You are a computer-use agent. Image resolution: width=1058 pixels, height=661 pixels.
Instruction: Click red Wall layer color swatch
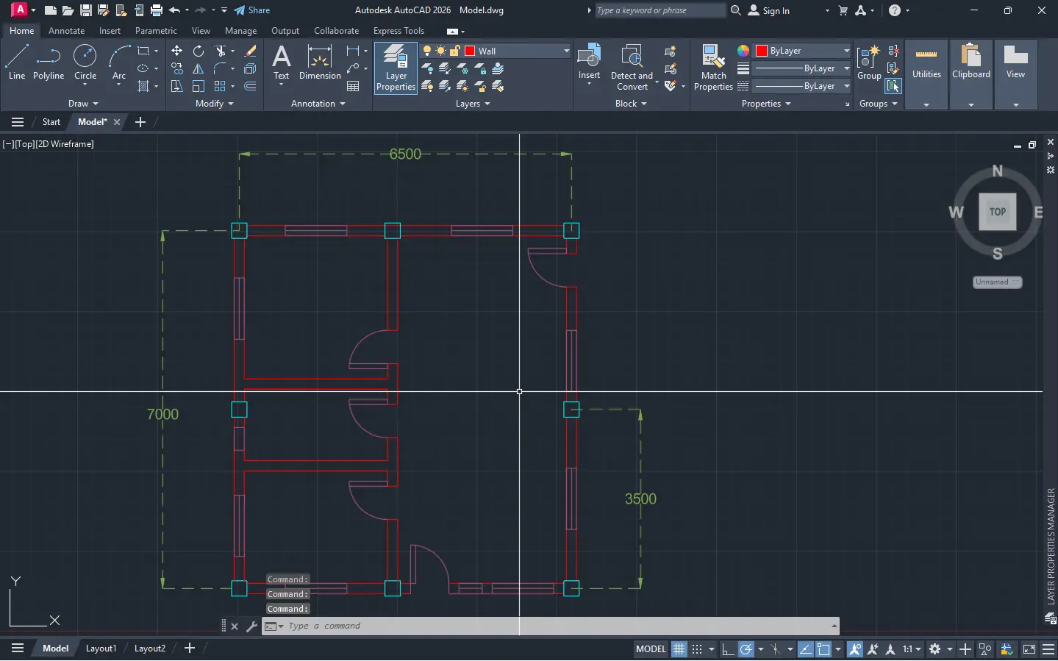[470, 51]
